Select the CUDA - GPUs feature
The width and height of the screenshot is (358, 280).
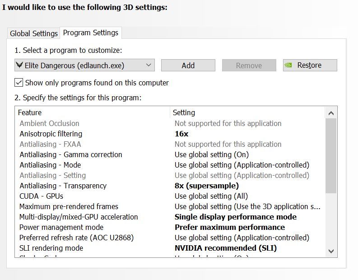point(42,196)
